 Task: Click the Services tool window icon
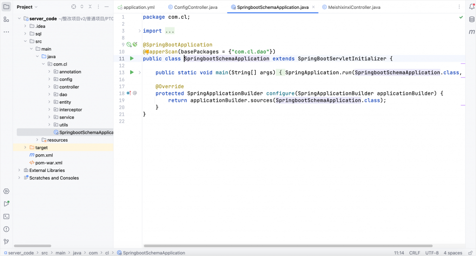click(x=6, y=191)
